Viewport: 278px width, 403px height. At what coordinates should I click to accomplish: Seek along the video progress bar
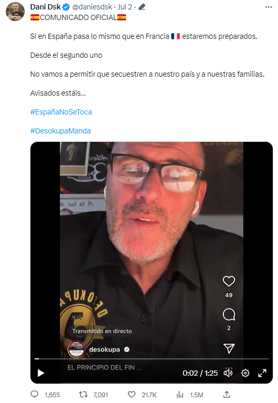pos(152,358)
